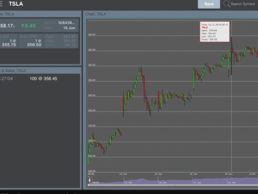Click the 12. Jun date axis label
This screenshot has width=258, height=194.
point(123,174)
